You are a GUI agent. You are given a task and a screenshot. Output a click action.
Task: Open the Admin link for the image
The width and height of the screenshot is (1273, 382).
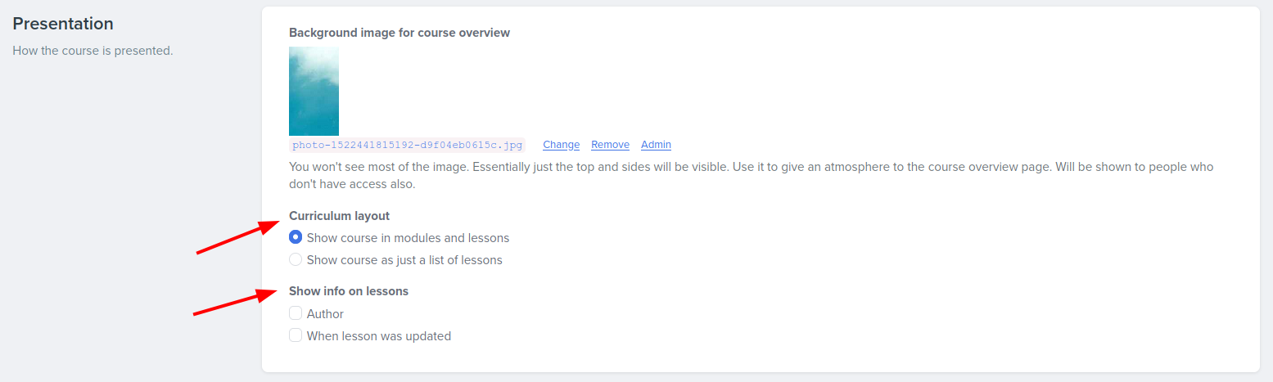click(656, 145)
